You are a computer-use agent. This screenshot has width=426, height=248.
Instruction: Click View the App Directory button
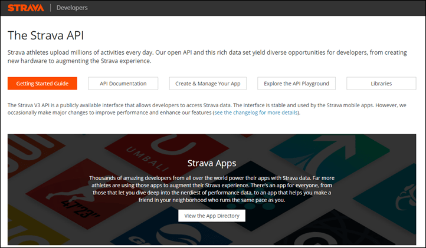[x=212, y=216]
